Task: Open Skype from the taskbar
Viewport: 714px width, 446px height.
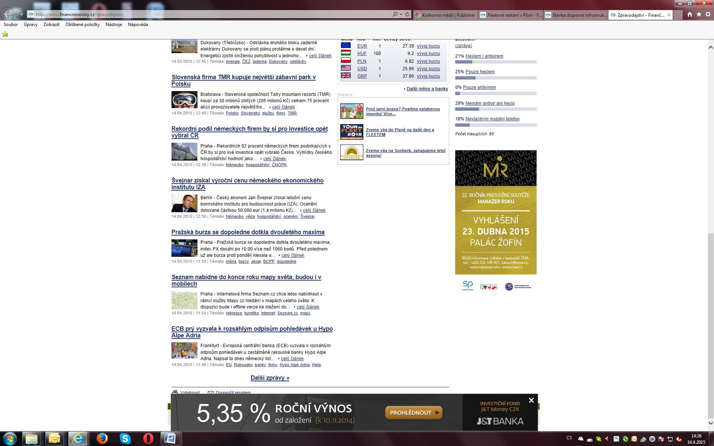Action: (x=125, y=439)
